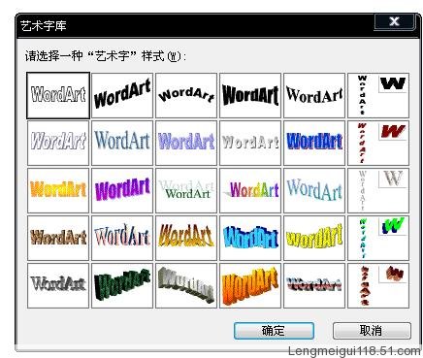Viewport: 423px width, 358px height.
Task: Select the cyan 3D block WordArt style
Action: 250,238
